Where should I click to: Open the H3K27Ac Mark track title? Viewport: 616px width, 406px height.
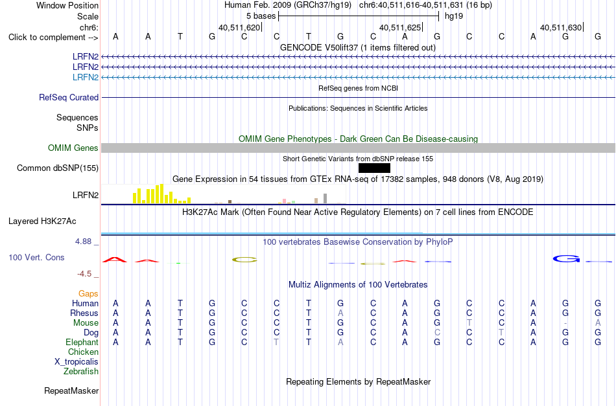(358, 212)
